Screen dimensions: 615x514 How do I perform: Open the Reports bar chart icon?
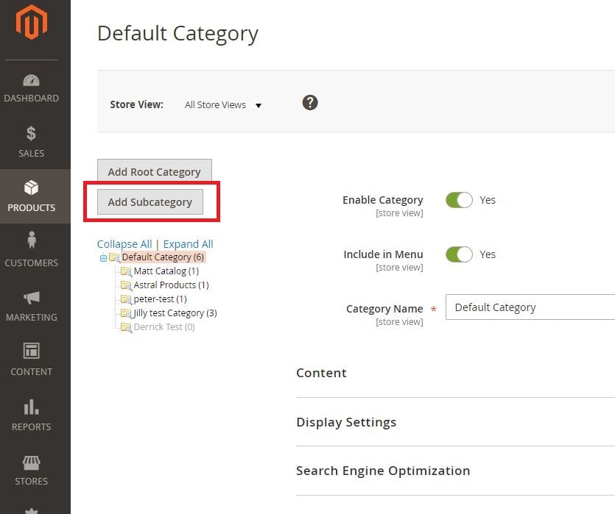[32, 407]
